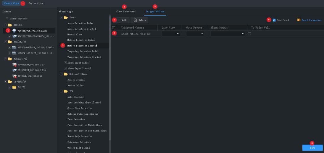
Task: Expand the Alarm Input Ended node
Action: 65,62
